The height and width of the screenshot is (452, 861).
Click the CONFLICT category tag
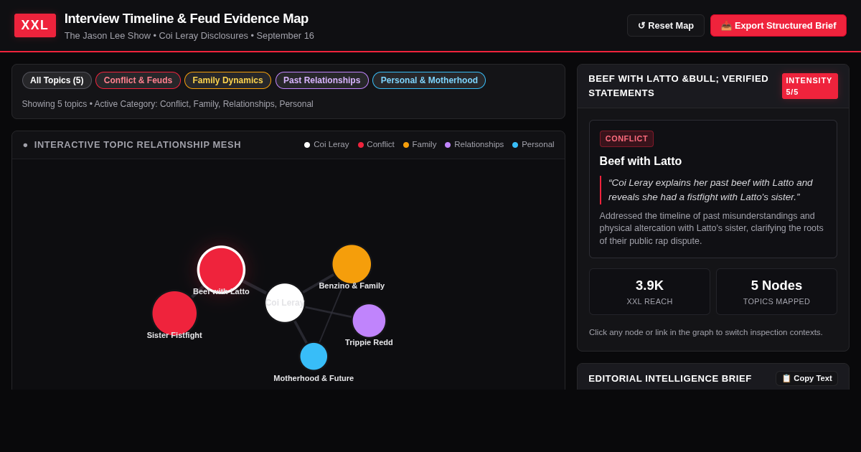[626, 138]
